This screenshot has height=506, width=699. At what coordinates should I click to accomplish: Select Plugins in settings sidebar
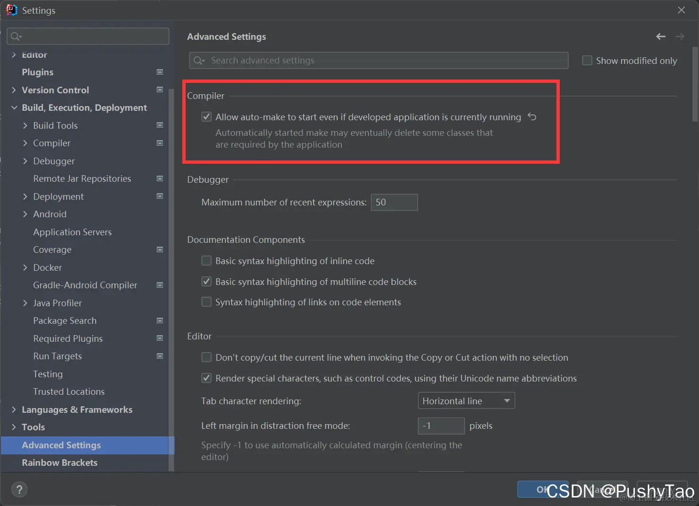pyautogui.click(x=37, y=72)
